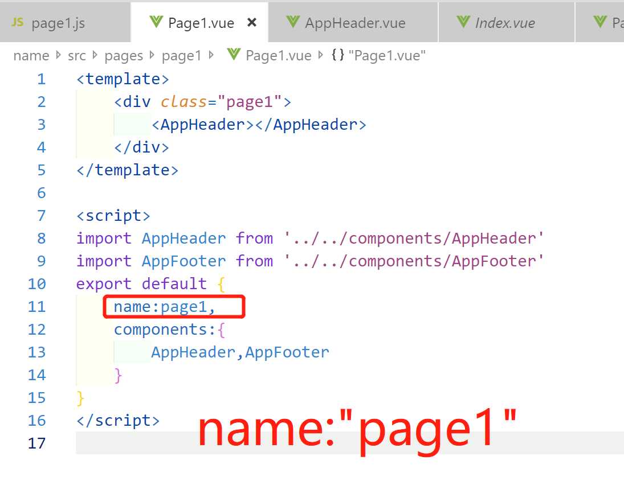
Task: Click the AppFooter identifier on line 9
Action: pyautogui.click(x=184, y=261)
